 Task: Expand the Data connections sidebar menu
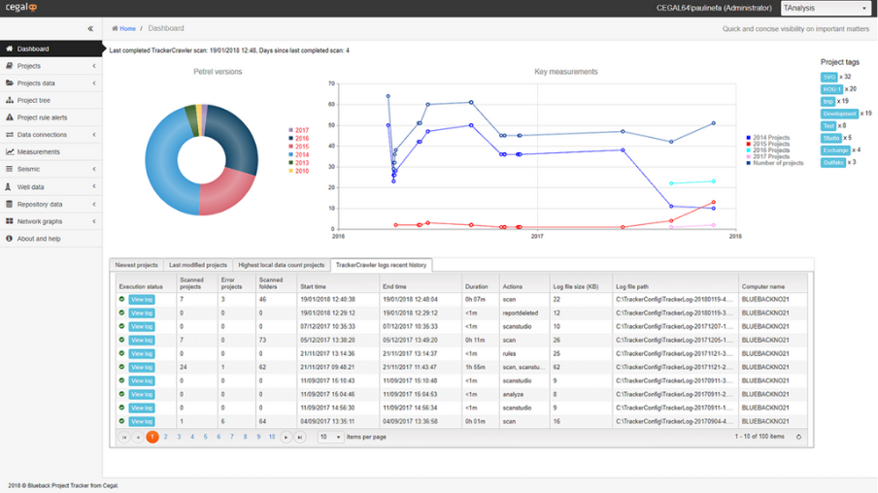pyautogui.click(x=94, y=135)
